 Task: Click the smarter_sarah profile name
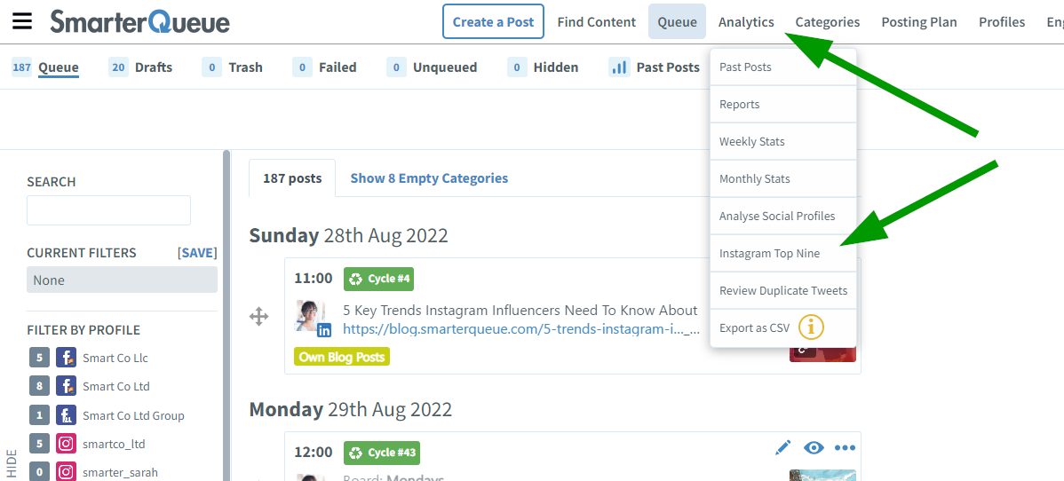pyautogui.click(x=120, y=471)
